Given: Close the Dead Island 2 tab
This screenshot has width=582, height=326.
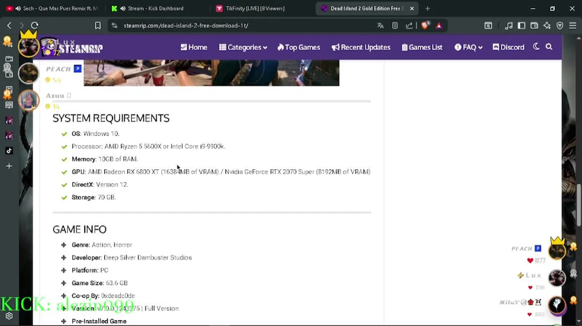Looking at the screenshot, I should [x=412, y=8].
